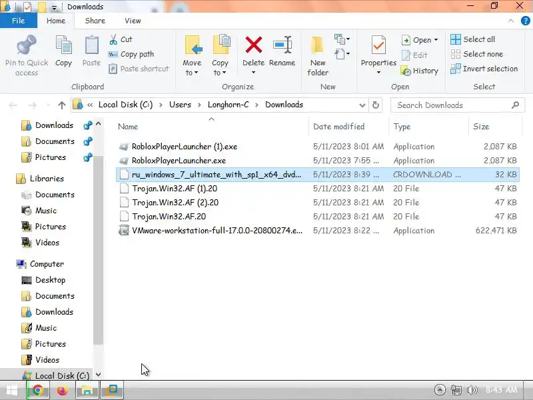Click the Windows Start button
533x400 pixels.
click(11, 390)
